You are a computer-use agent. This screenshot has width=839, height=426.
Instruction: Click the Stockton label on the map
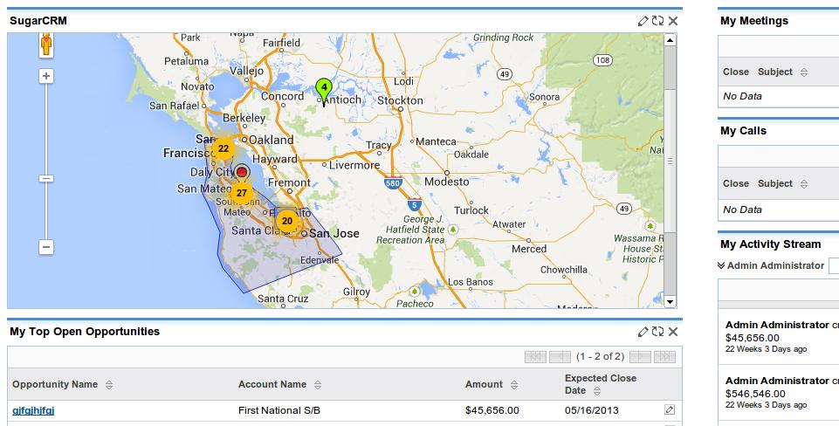tap(400, 100)
